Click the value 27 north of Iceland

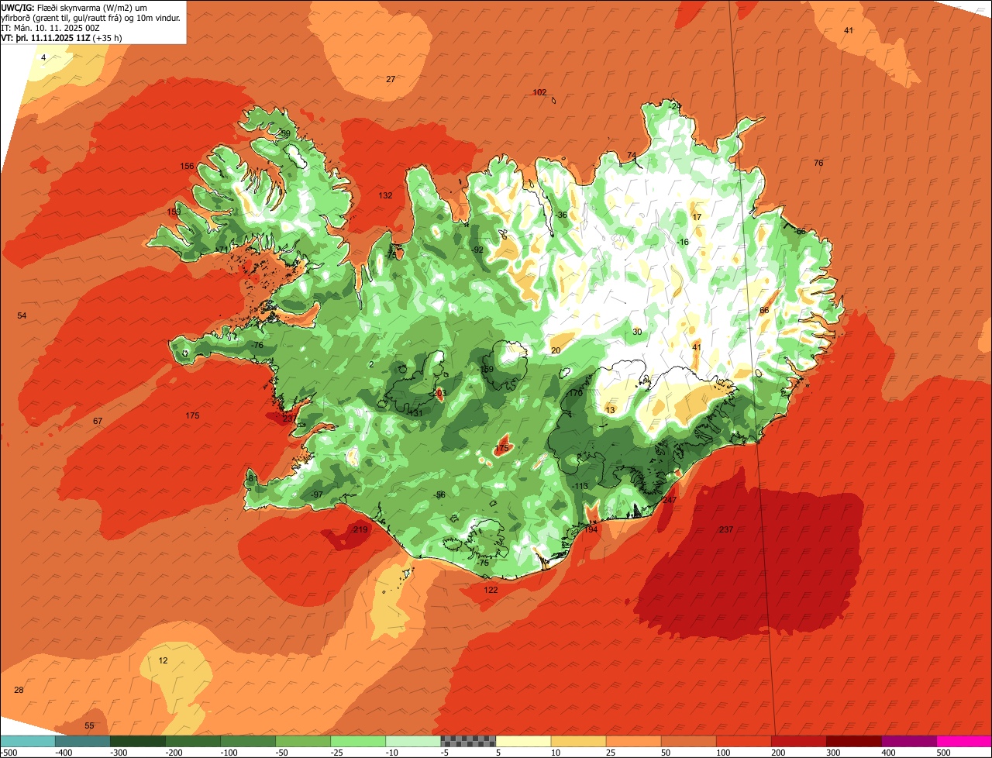pos(391,79)
